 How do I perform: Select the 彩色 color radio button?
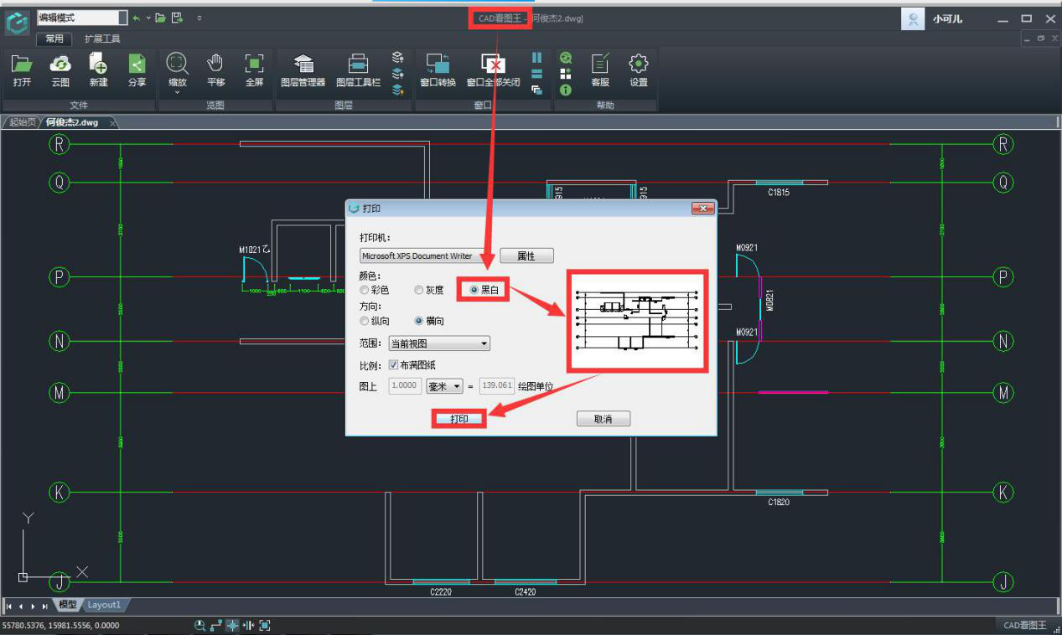(365, 290)
